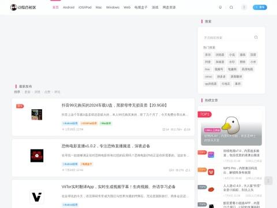Open the Windows menu item
The image size is (277, 208).
(113, 8)
